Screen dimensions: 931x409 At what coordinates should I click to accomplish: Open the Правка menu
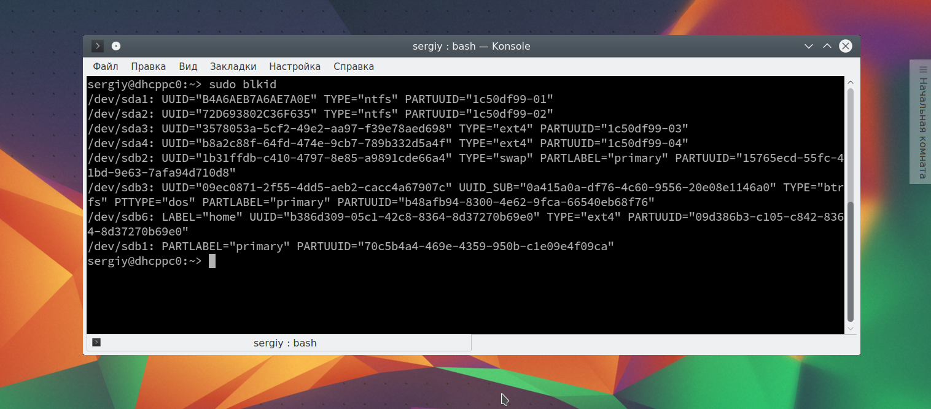[148, 66]
